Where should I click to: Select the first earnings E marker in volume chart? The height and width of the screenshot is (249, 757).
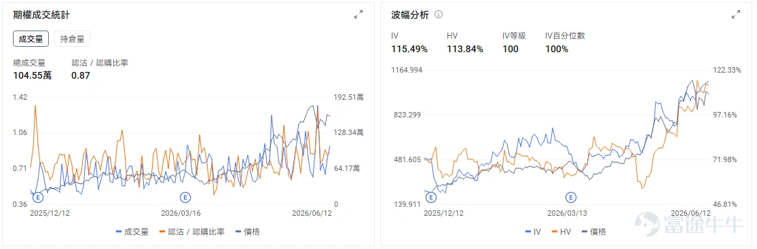pyautogui.click(x=37, y=197)
